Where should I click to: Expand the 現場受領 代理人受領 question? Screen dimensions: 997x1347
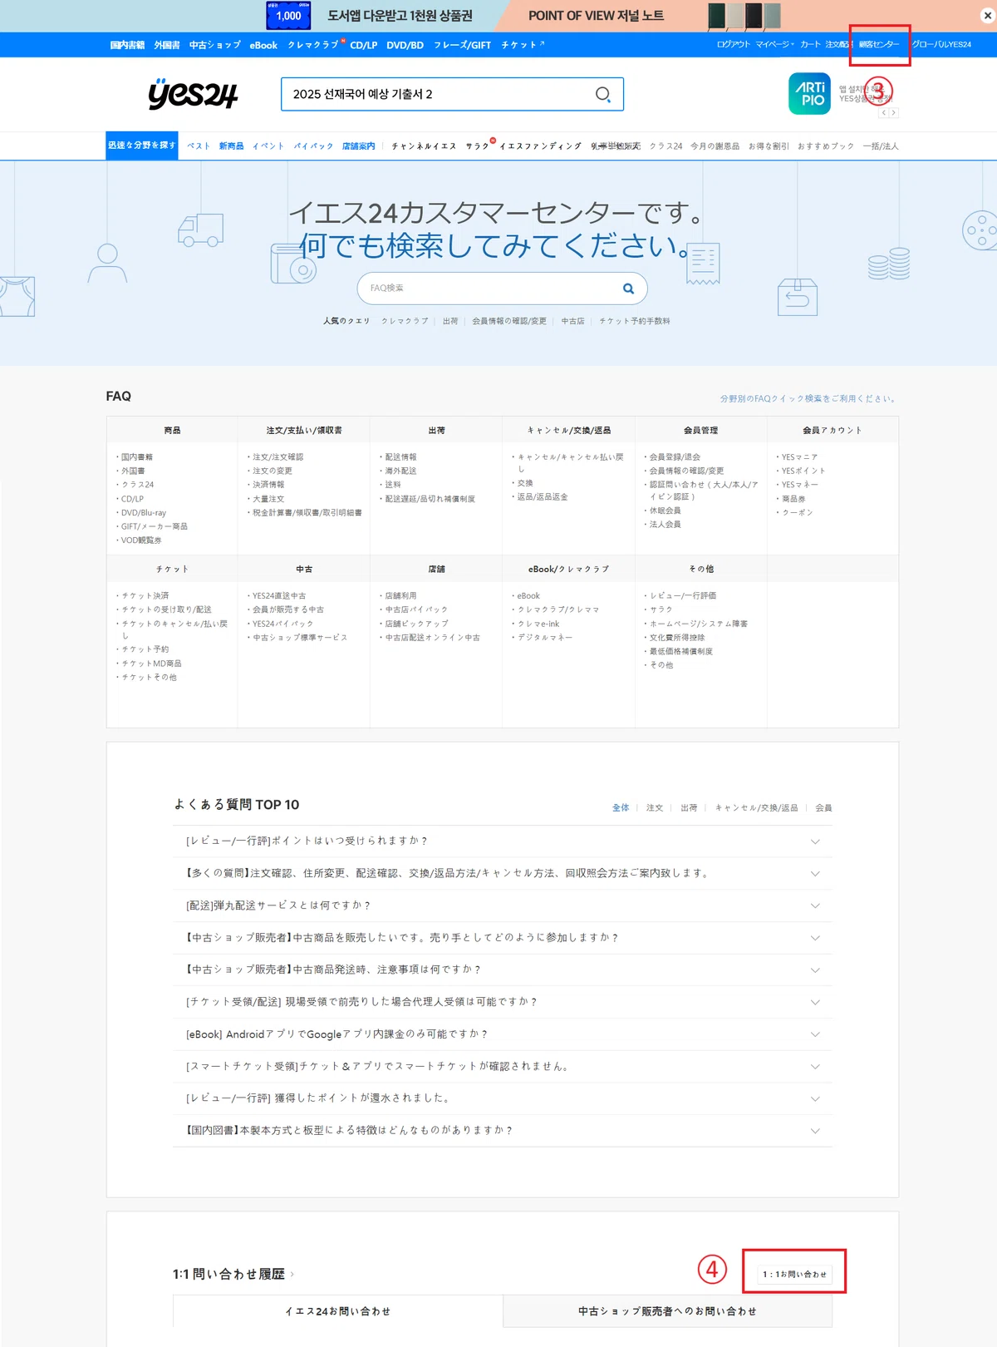[502, 1002]
